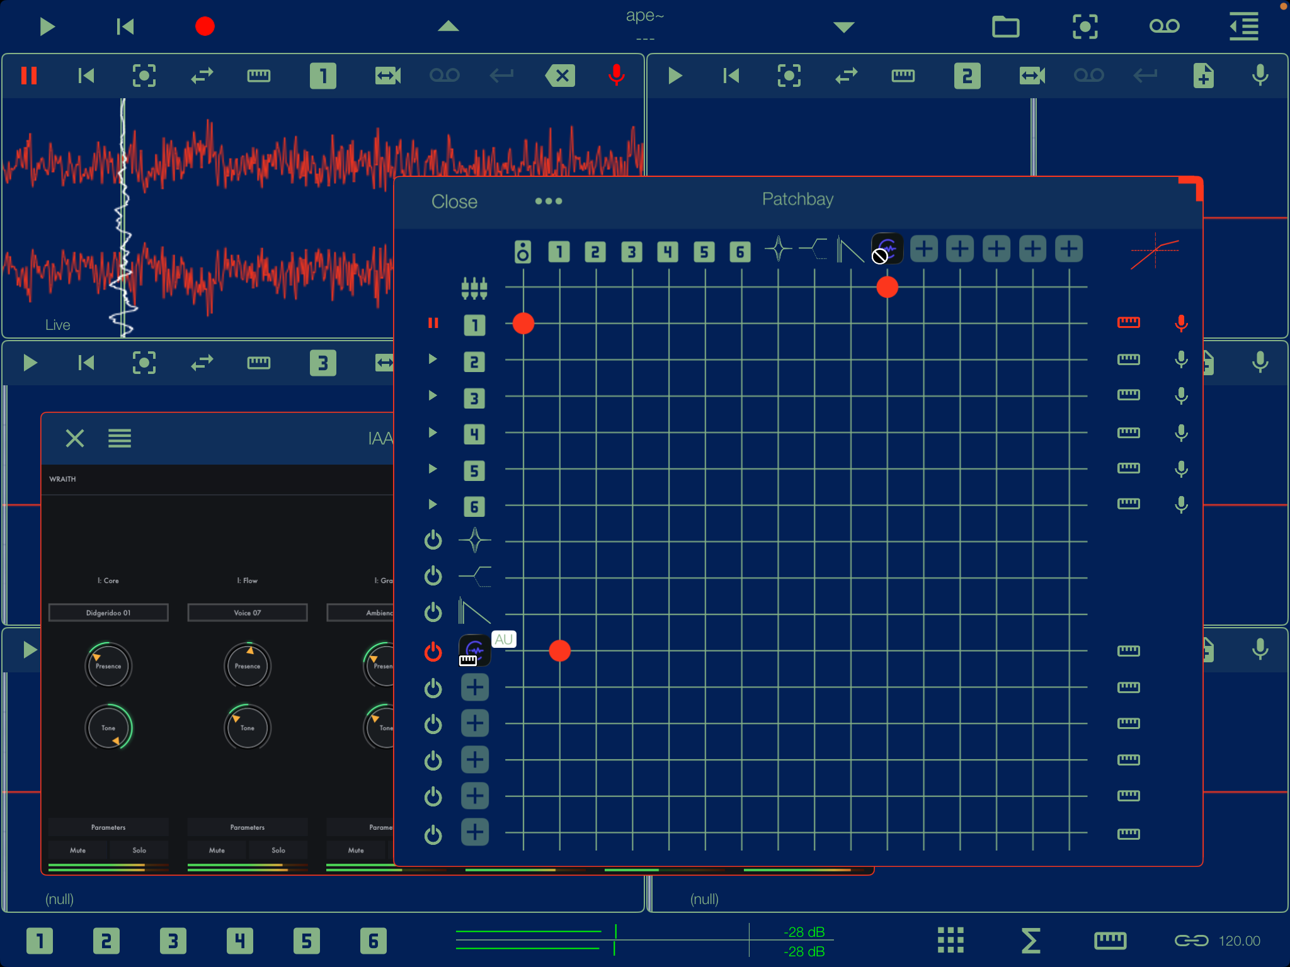Start main transport playback in top bar
This screenshot has height=967, width=1290.
point(47,26)
